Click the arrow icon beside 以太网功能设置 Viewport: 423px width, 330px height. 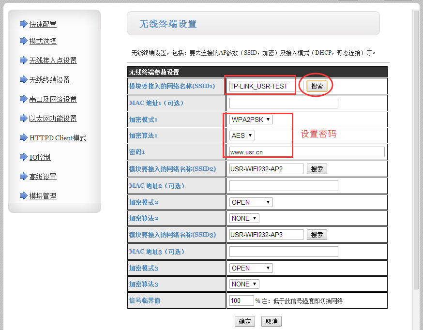[23, 118]
